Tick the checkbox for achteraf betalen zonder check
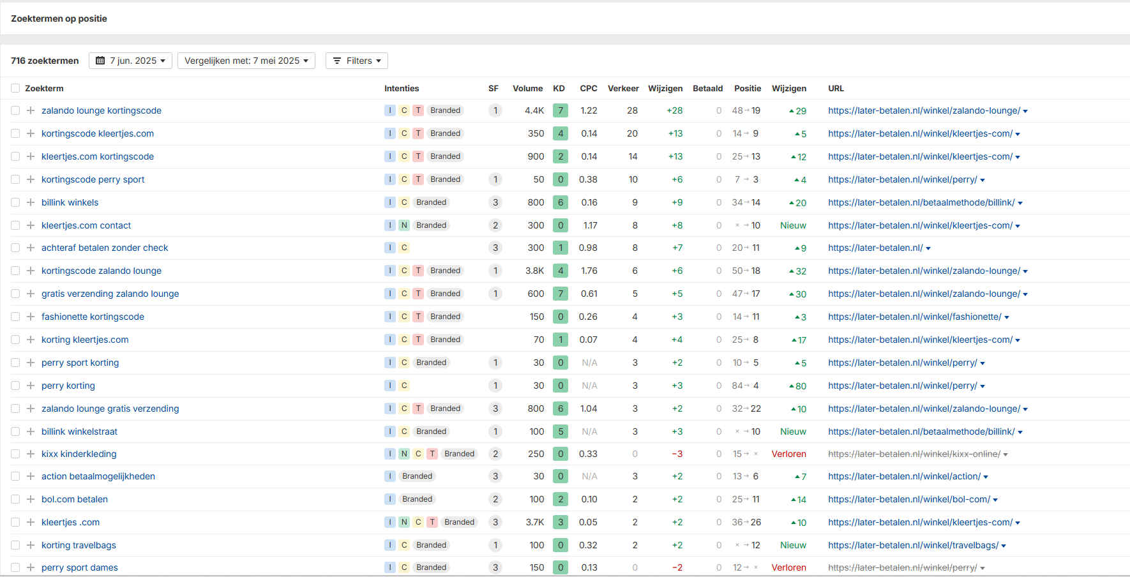The image size is (1130, 577). click(15, 248)
